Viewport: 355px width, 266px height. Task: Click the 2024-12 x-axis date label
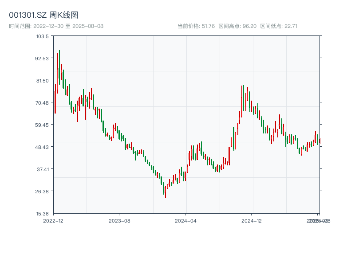click(x=252, y=220)
